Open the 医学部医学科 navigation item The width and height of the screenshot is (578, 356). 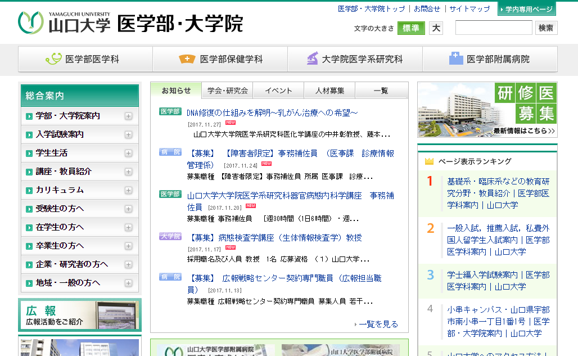85,59
